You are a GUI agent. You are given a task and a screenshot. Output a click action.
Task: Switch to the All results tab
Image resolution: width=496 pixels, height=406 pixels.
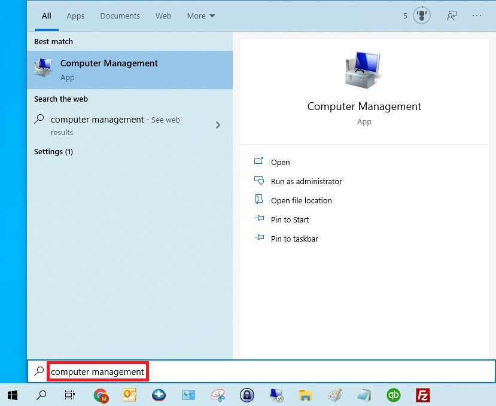(47, 16)
